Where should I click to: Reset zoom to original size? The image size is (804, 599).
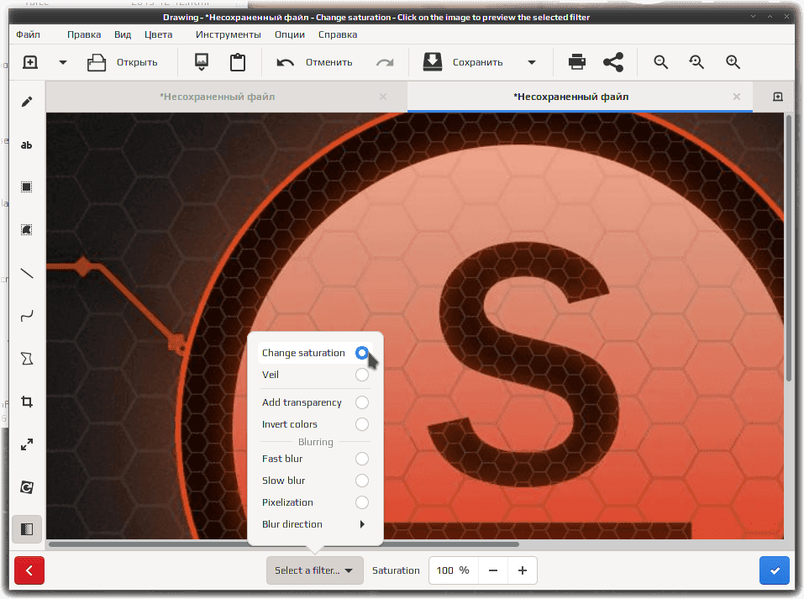pos(696,62)
